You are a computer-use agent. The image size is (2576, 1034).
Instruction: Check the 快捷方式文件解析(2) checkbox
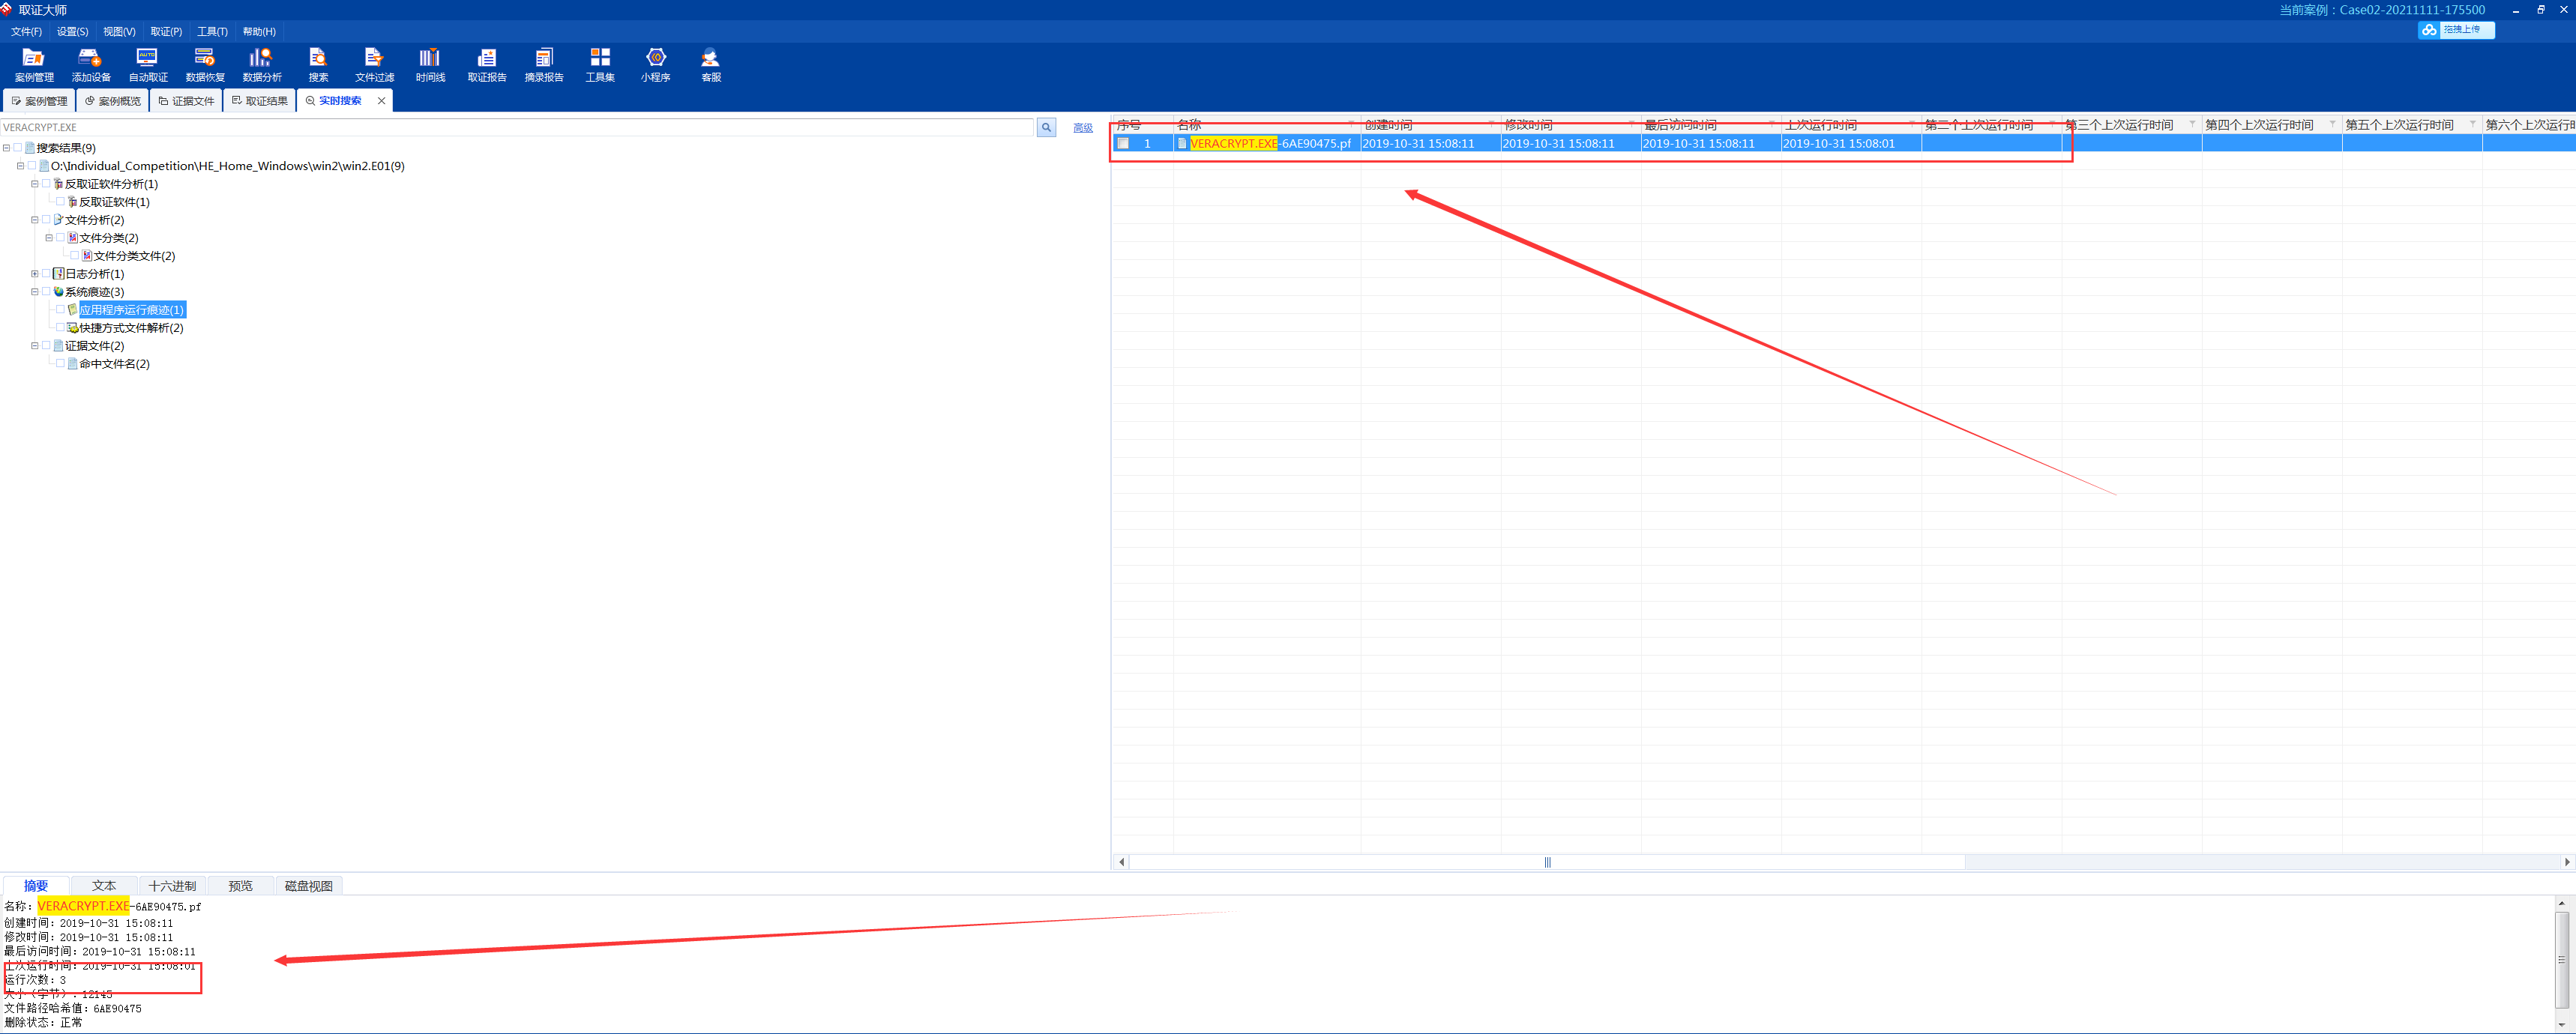pyautogui.click(x=60, y=327)
